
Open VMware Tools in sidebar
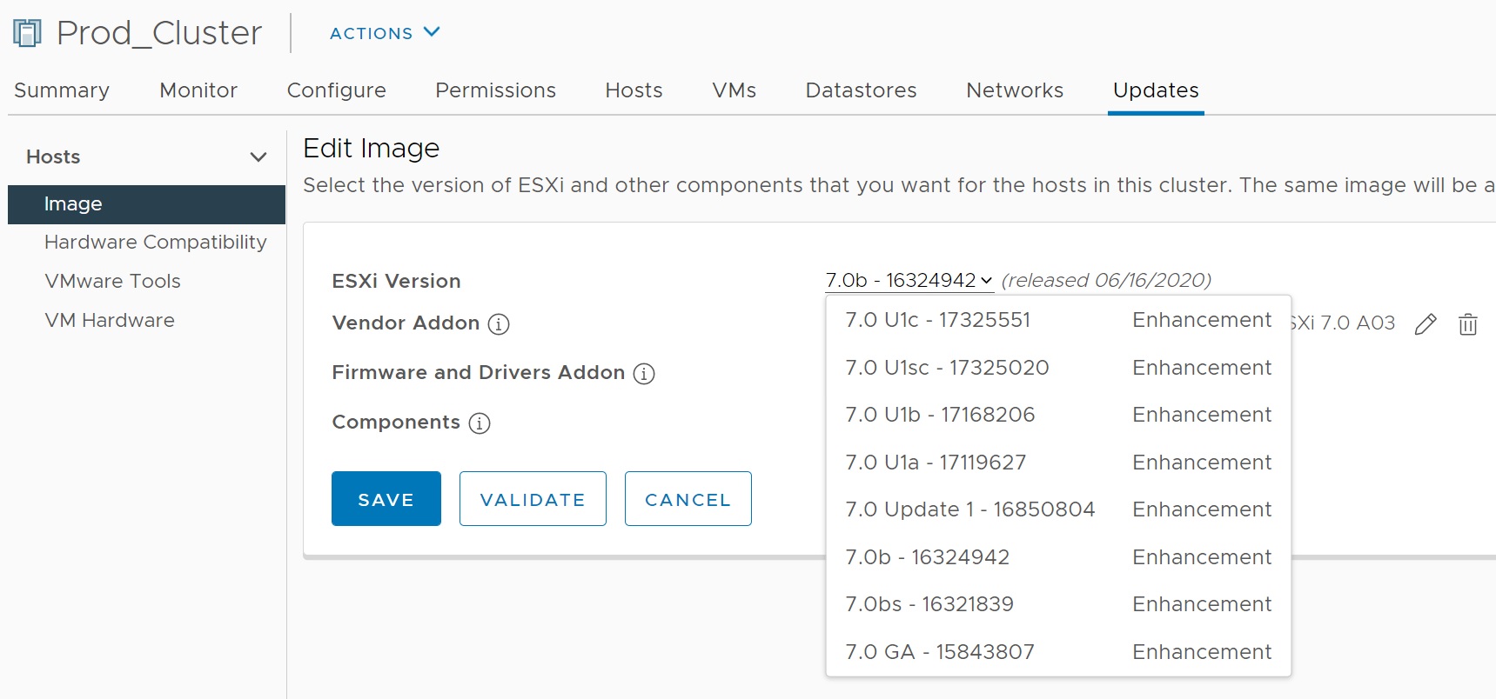tap(113, 282)
